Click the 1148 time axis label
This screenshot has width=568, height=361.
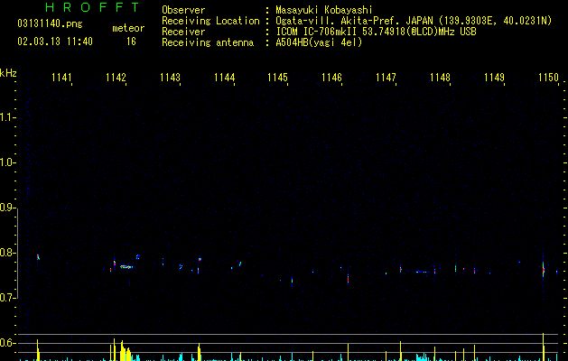440,77
